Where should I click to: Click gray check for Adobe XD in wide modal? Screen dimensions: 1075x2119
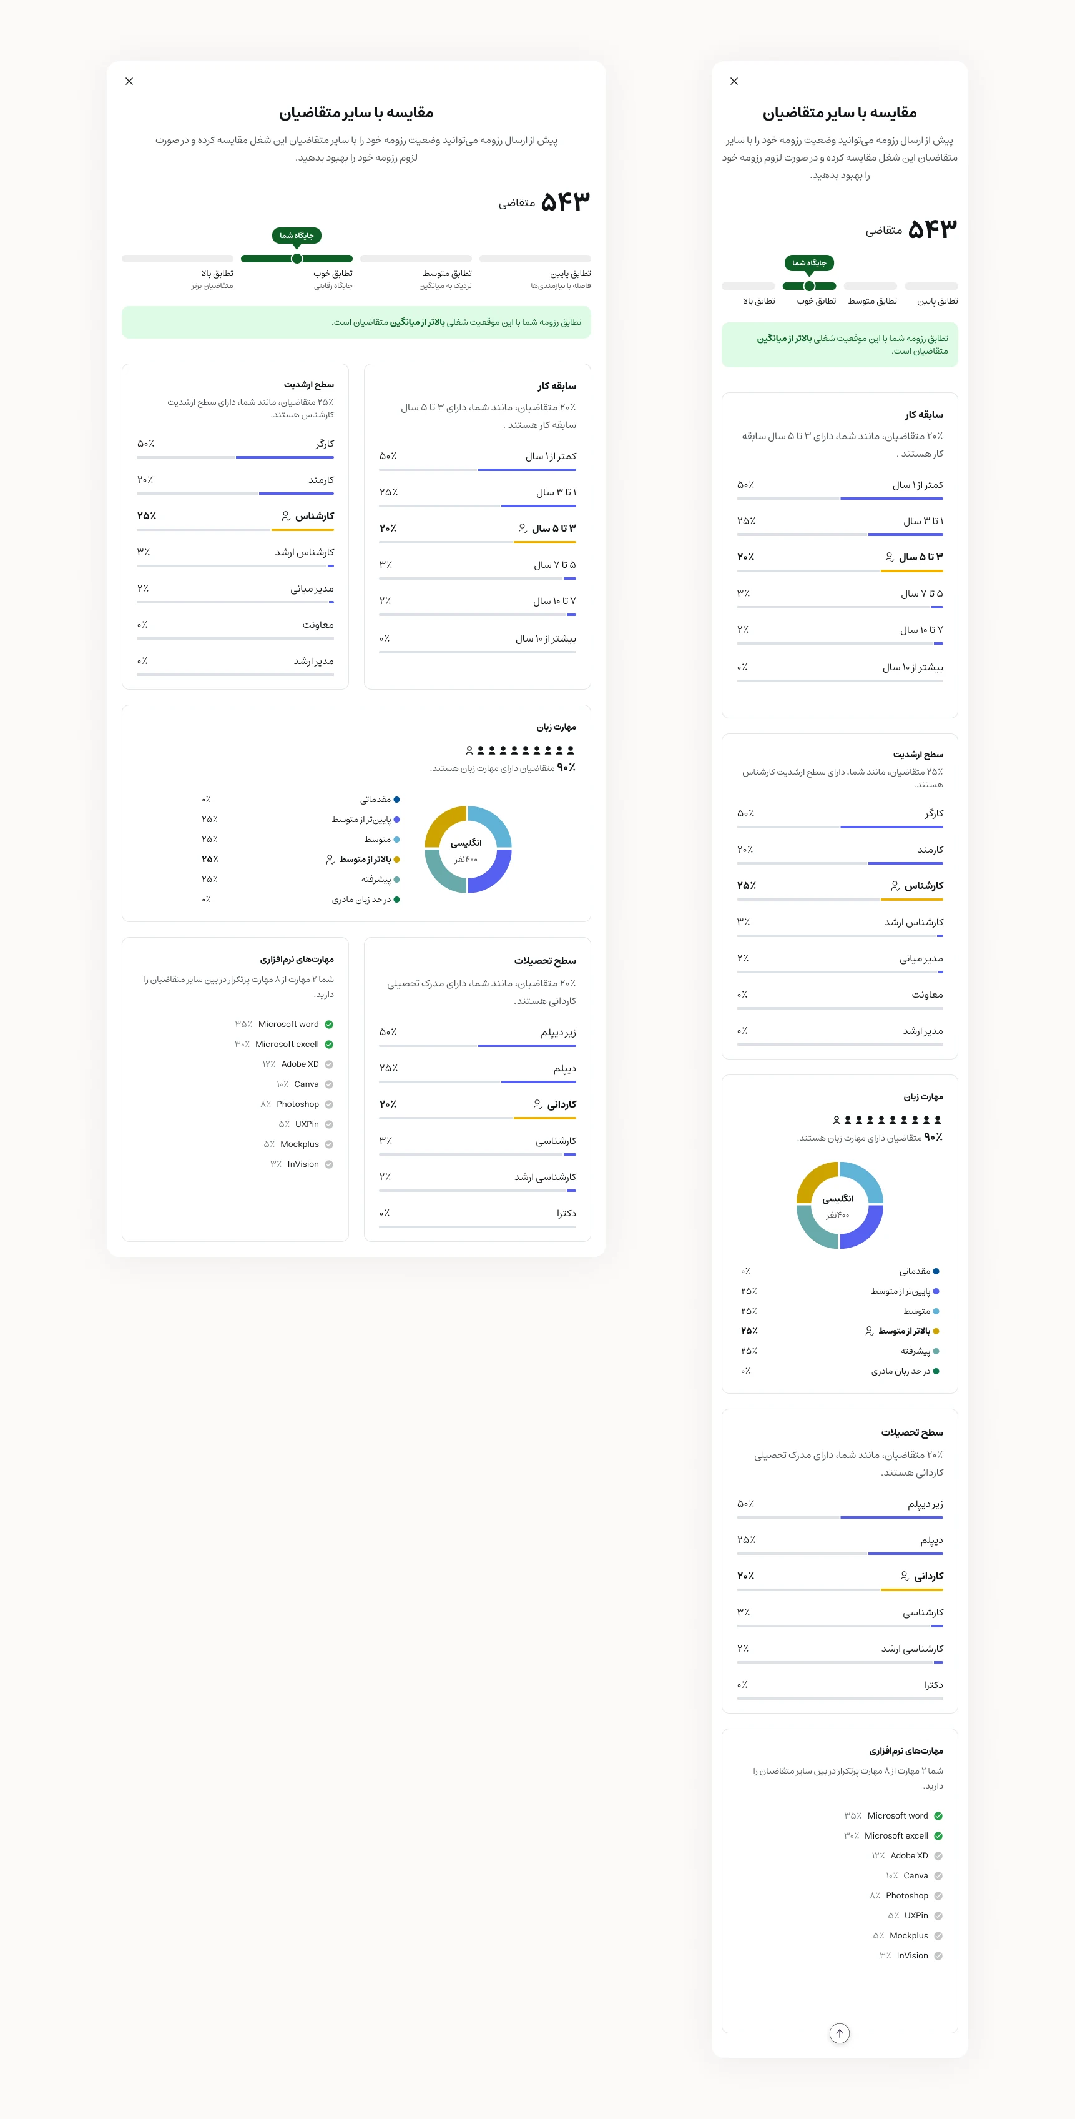[x=329, y=1064]
